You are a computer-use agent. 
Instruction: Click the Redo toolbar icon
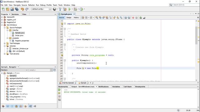[x=27, y=9]
